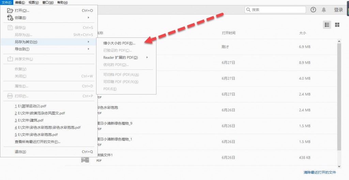Select file row 转换文件1
This screenshot has height=180, width=349.
(201, 158)
